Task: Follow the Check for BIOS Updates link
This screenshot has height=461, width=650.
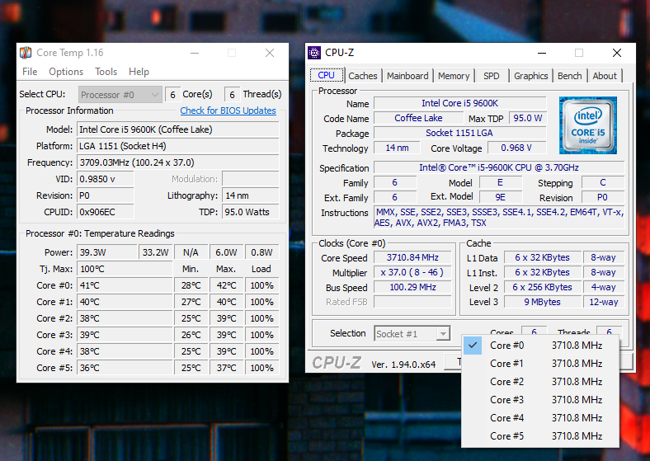Action: tap(228, 111)
